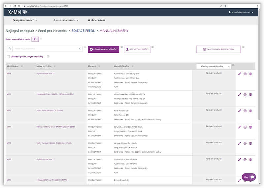The image size is (264, 188).
Task: Open the PŘIDAT E-SHOP menu item
Action: (x=96, y=20)
